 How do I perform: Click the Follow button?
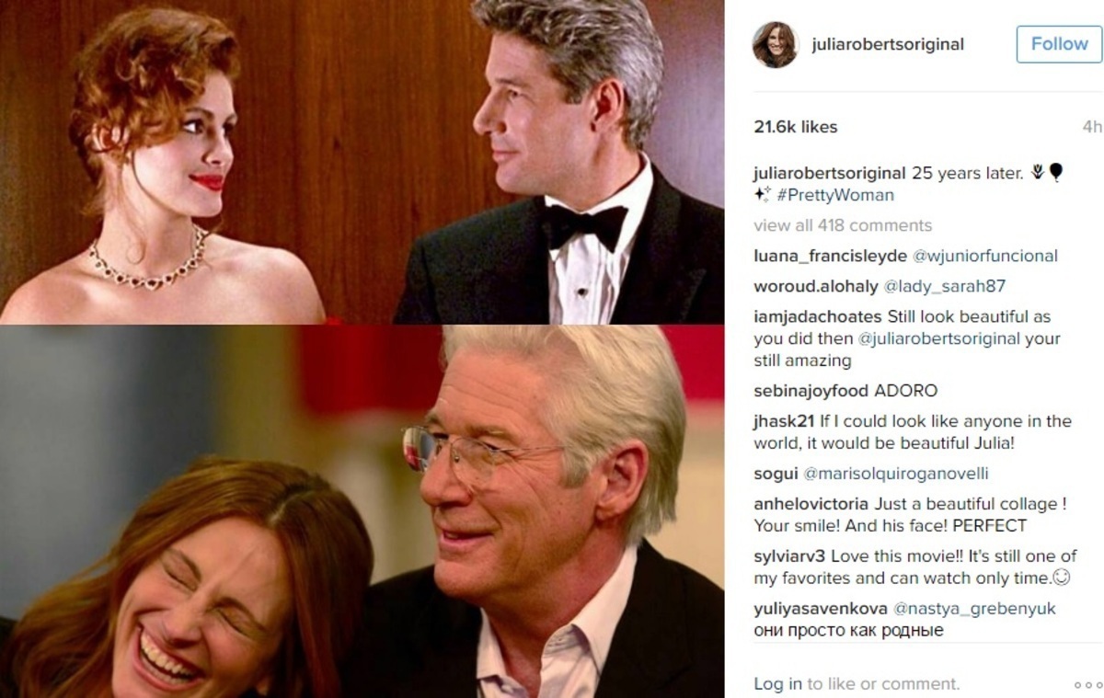[1059, 44]
